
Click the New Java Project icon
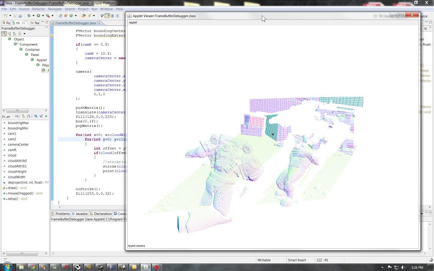tap(61, 16)
